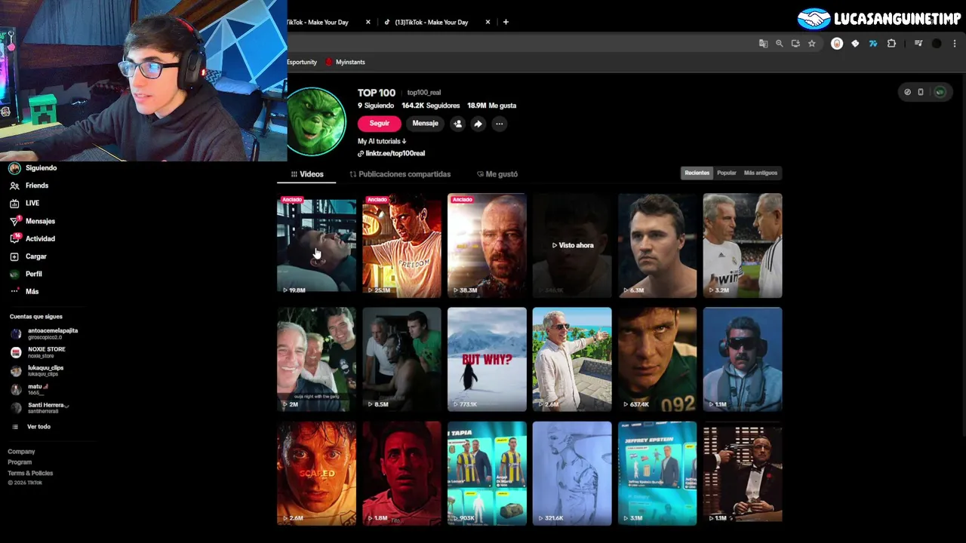
Task: Click the 164.2K Seguidores count
Action: [x=431, y=106]
